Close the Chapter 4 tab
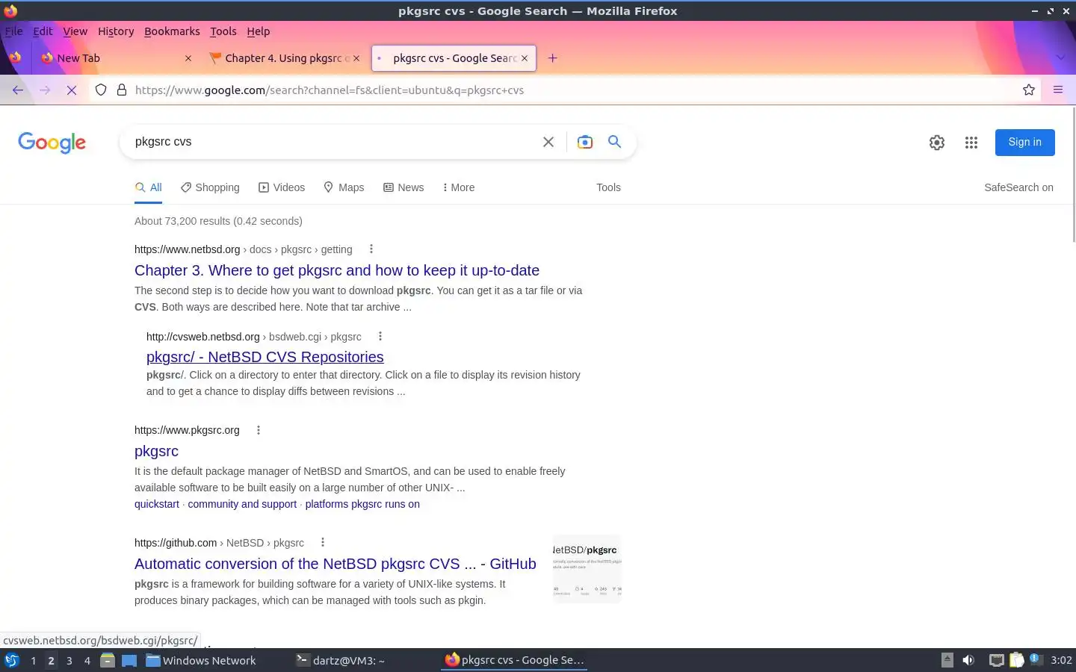This screenshot has height=672, width=1076. pos(356,58)
